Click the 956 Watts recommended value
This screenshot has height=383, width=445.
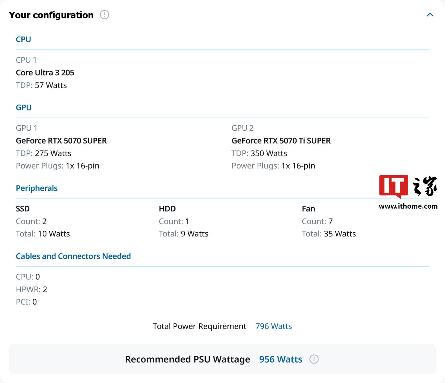[281, 359]
